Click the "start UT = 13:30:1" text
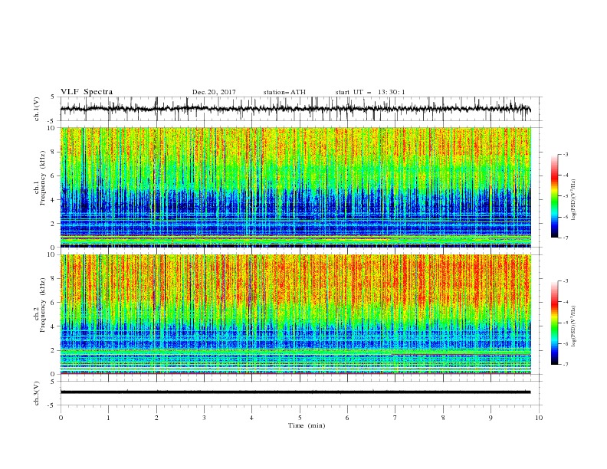This screenshot has width=607, height=469. pyautogui.click(x=370, y=92)
